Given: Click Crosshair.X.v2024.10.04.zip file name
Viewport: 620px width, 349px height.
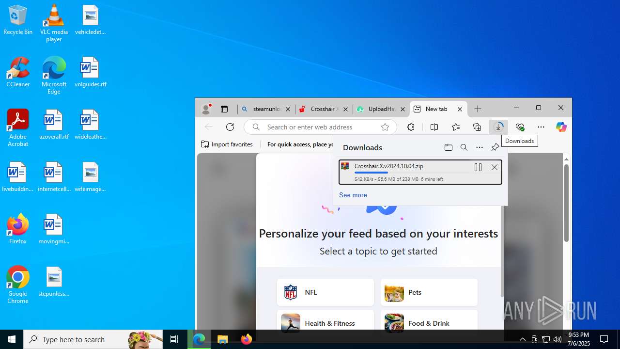Looking at the screenshot, I should tap(389, 166).
